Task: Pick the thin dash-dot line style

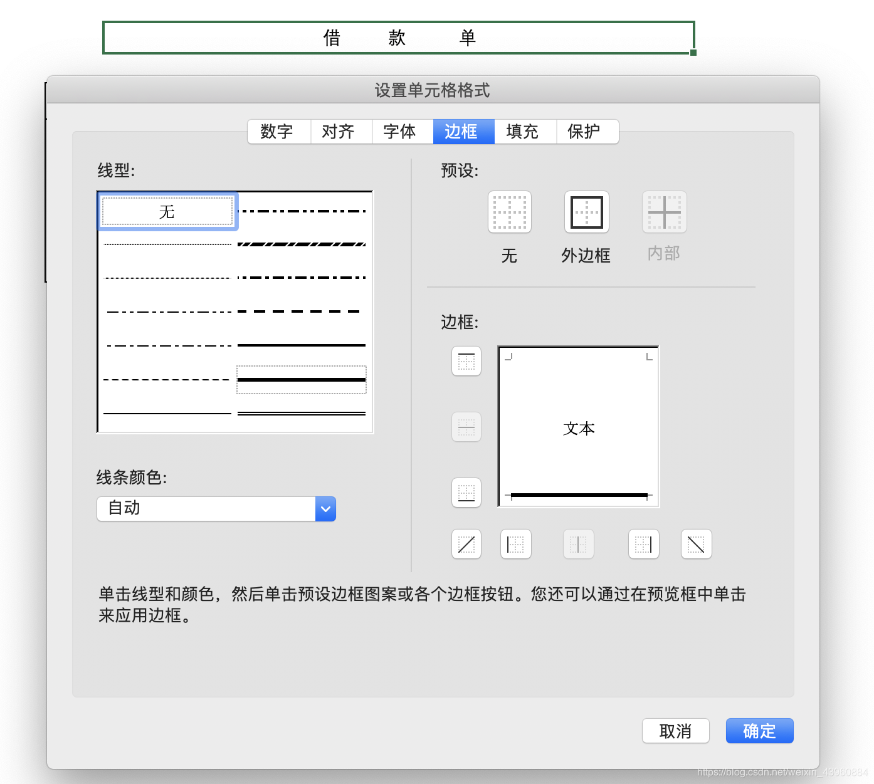Action: [x=167, y=345]
